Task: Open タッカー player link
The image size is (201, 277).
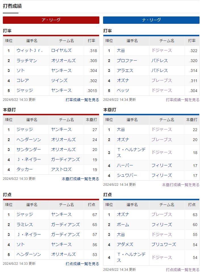Action: pyautogui.click(x=25, y=169)
